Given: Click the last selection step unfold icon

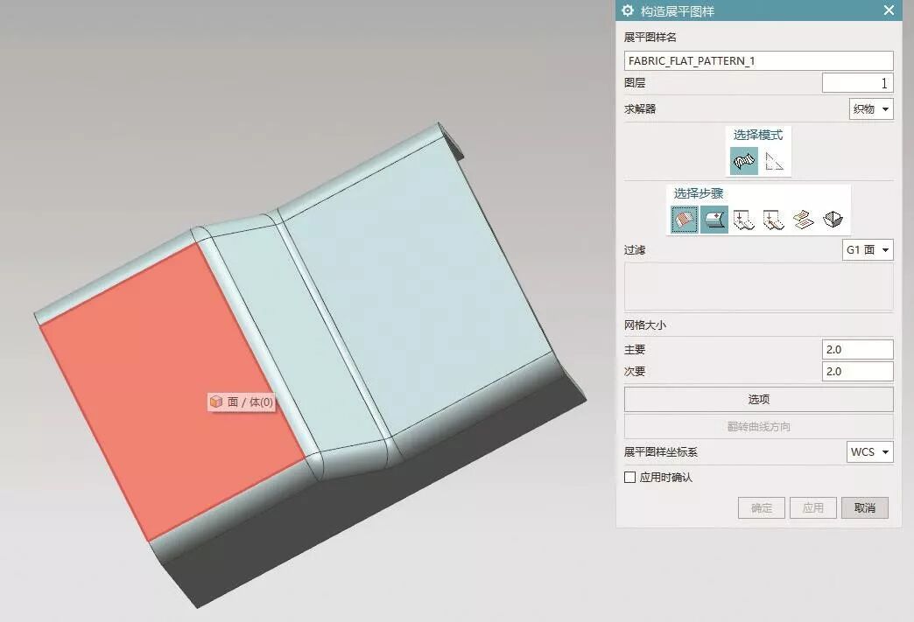Looking at the screenshot, I should (x=833, y=220).
